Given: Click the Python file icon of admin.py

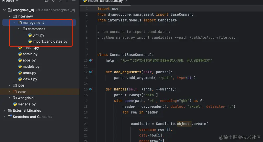Looking at the screenshot, I should 20,54.
